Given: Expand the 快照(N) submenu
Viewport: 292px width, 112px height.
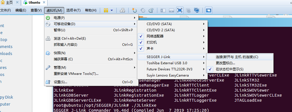Looking at the screenshot, I should pyautogui.click(x=91, y=53).
